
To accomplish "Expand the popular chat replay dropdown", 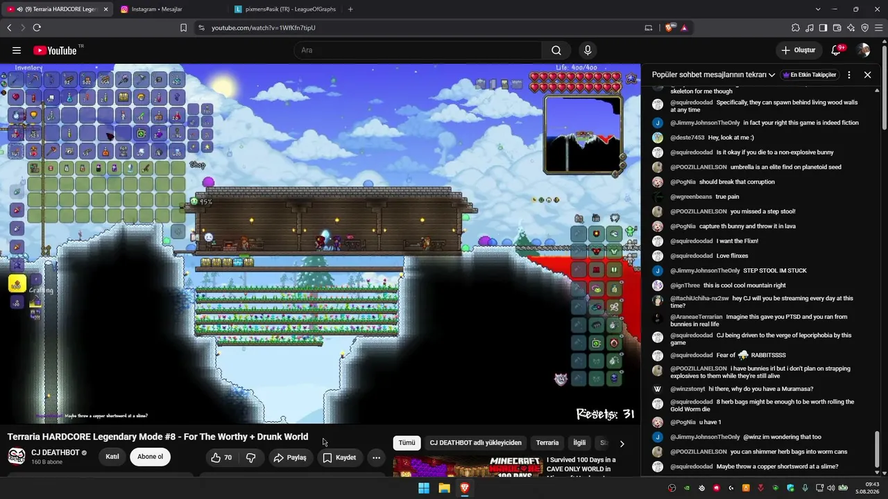I will (713, 75).
